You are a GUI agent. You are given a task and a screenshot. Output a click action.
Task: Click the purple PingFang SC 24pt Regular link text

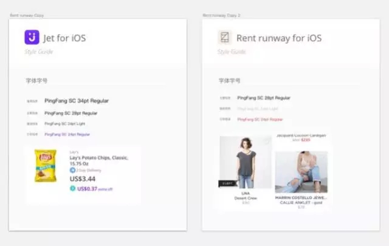(x=67, y=134)
